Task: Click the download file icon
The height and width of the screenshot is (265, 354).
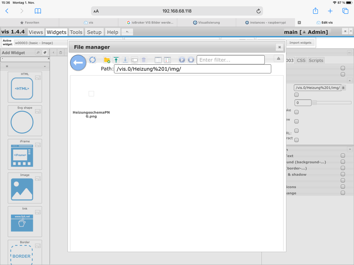Action: (125, 60)
